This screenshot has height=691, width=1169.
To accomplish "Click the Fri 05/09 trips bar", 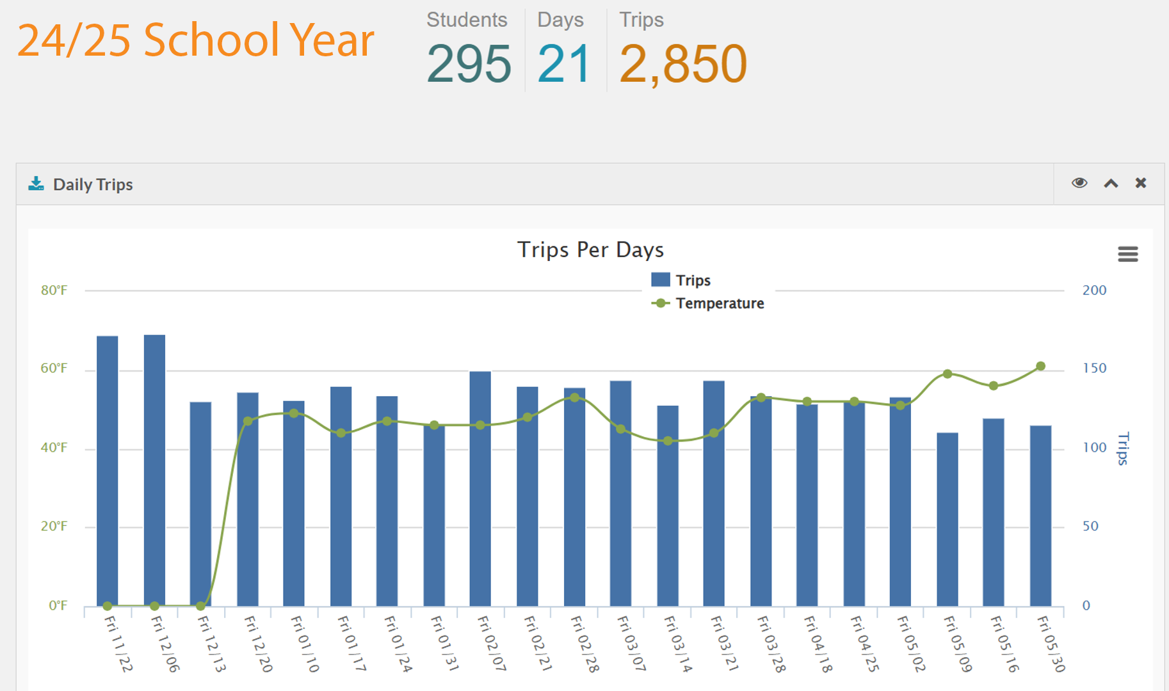I will (947, 518).
